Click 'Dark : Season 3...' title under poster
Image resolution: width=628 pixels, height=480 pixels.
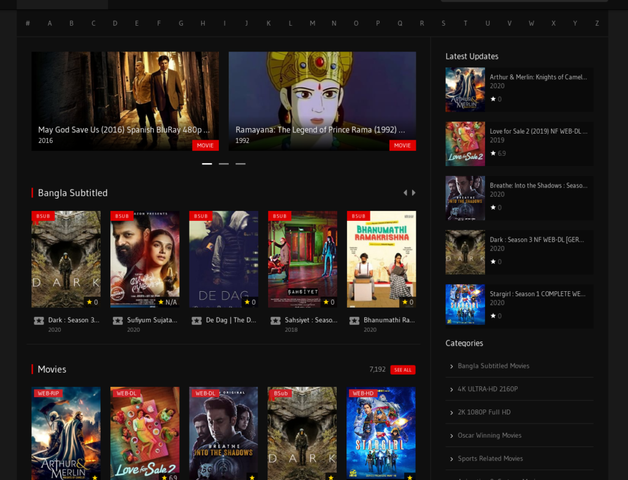coord(74,320)
